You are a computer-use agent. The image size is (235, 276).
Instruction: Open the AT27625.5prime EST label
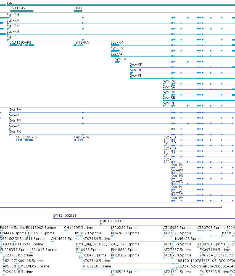[x=178, y=233]
